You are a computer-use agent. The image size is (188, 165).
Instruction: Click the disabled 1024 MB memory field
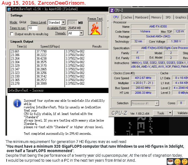click(x=72, y=23)
